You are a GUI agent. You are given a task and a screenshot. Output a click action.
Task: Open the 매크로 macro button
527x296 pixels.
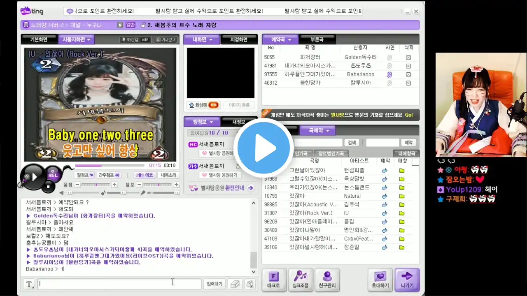(273, 280)
